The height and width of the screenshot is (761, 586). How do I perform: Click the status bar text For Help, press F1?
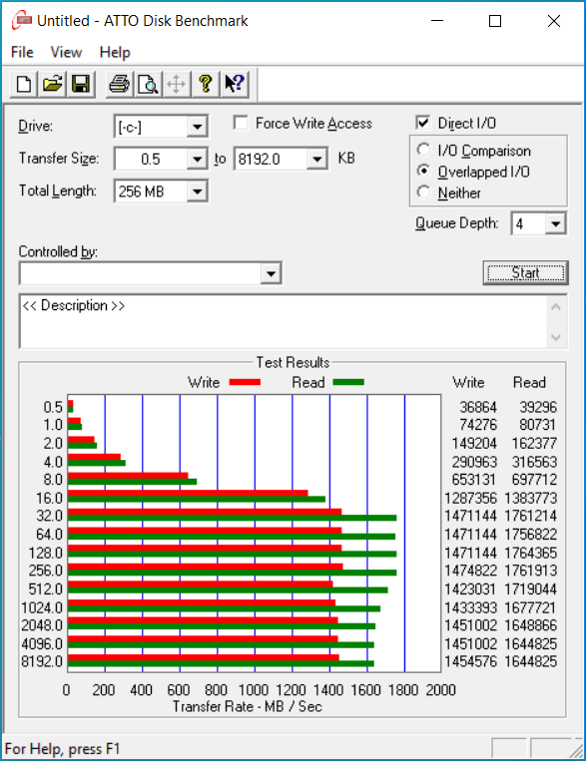coord(62,749)
